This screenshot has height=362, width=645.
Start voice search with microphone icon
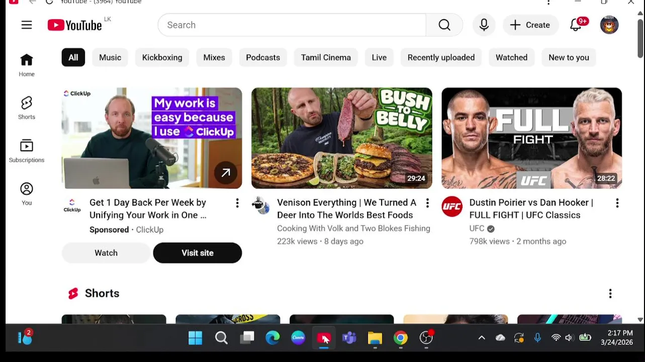[484, 25]
